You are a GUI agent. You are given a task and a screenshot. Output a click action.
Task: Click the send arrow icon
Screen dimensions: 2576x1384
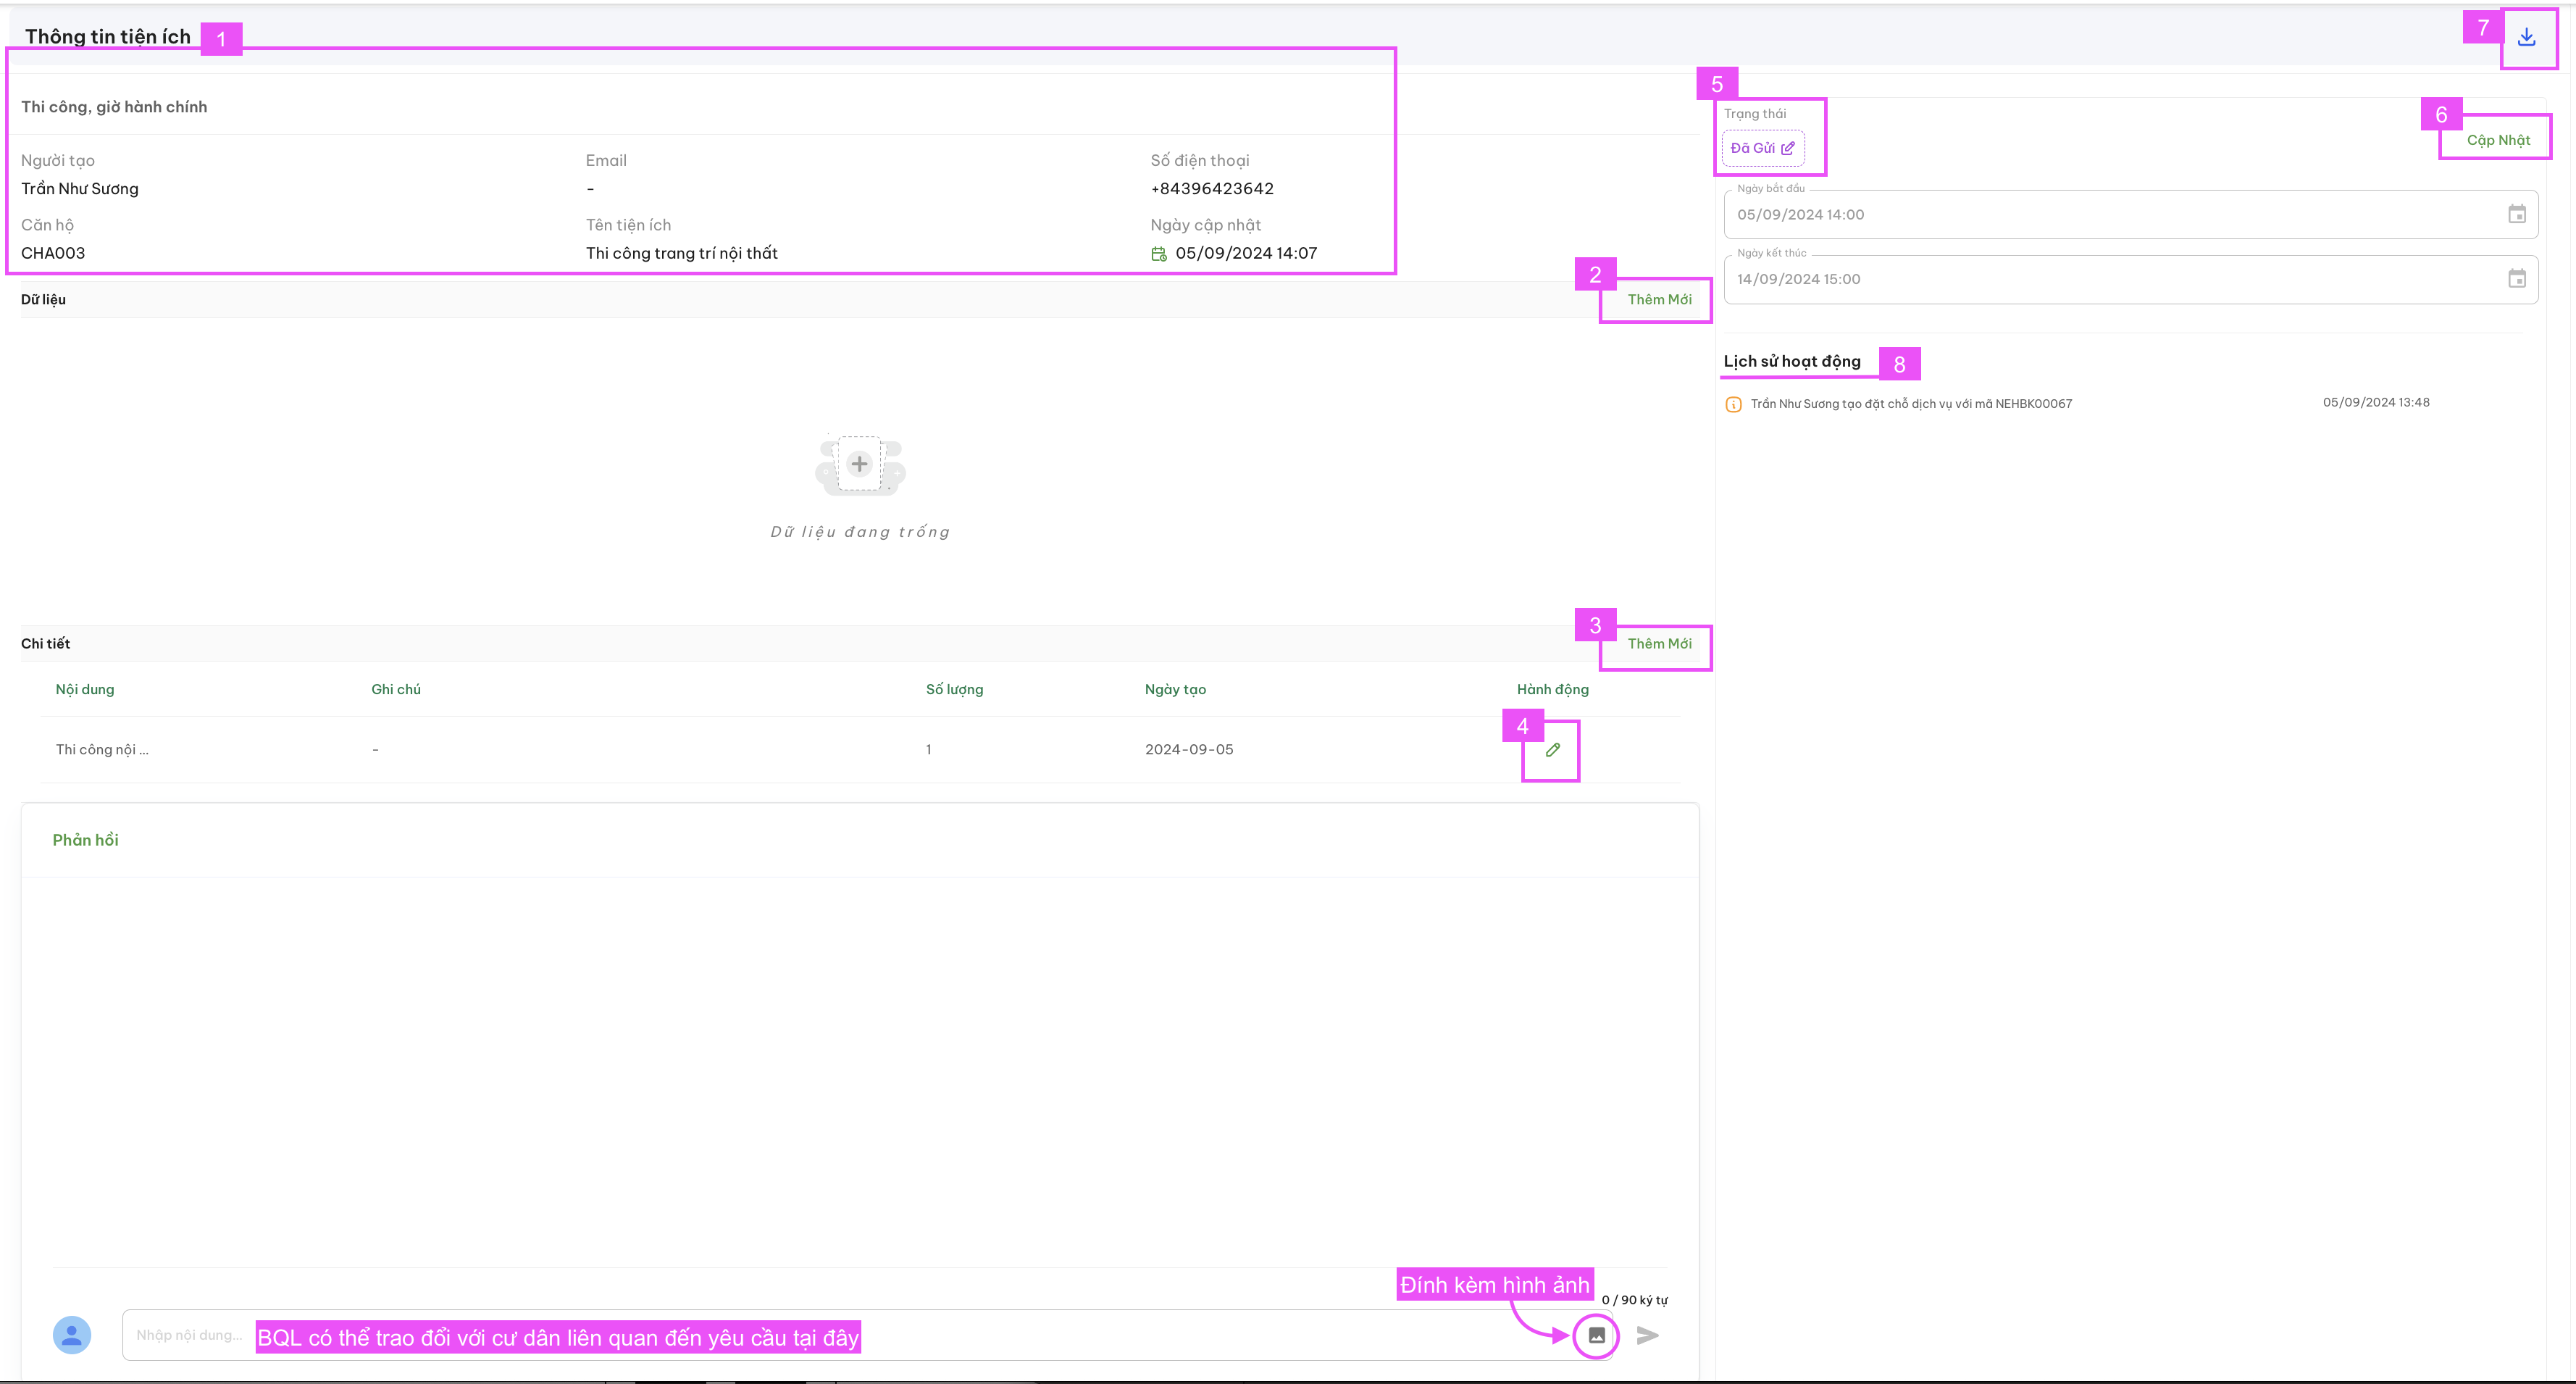click(x=1647, y=1335)
